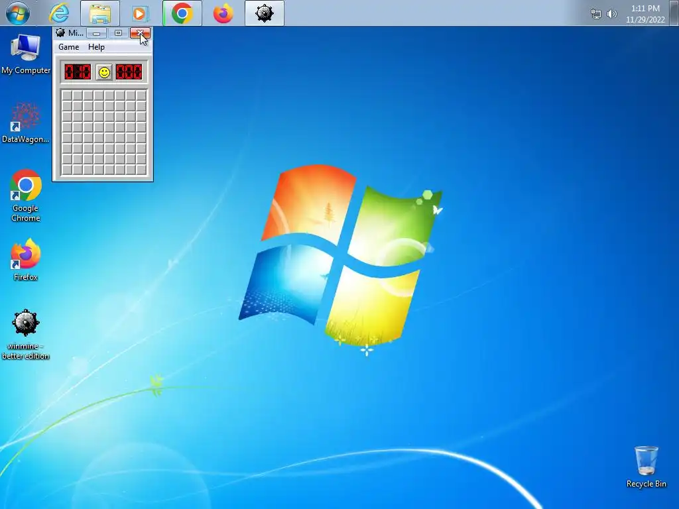Screen dimensions: 679x509
Task: Click the Minesweeper mine counter display
Action: (78, 72)
